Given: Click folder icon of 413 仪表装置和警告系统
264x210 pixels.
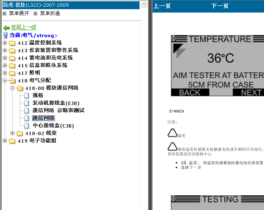Looking at the screenshot, I should click(12, 51).
